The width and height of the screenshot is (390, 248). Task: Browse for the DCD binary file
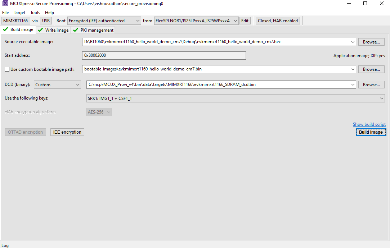371,84
